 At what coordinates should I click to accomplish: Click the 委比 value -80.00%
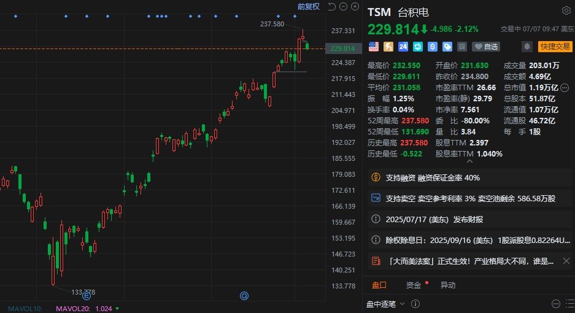(x=475, y=121)
